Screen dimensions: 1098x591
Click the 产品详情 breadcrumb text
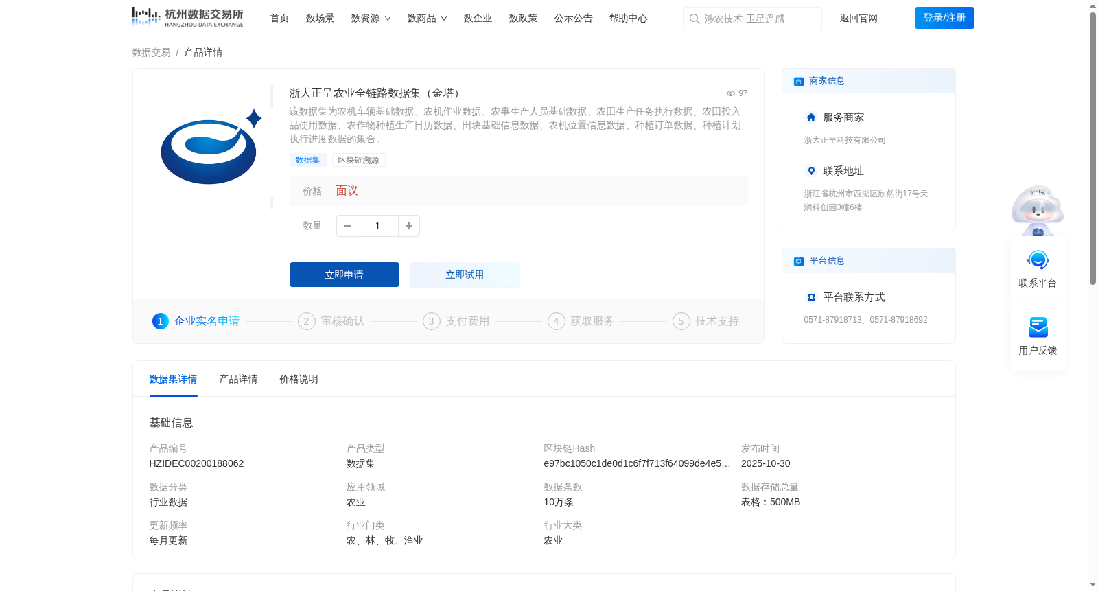[203, 53]
